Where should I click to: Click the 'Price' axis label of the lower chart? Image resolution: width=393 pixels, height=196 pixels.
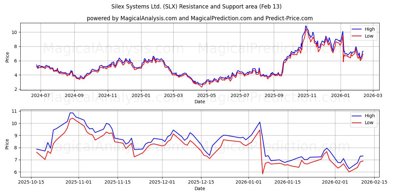pos(8,144)
